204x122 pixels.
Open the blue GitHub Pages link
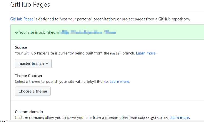(x=22, y=19)
